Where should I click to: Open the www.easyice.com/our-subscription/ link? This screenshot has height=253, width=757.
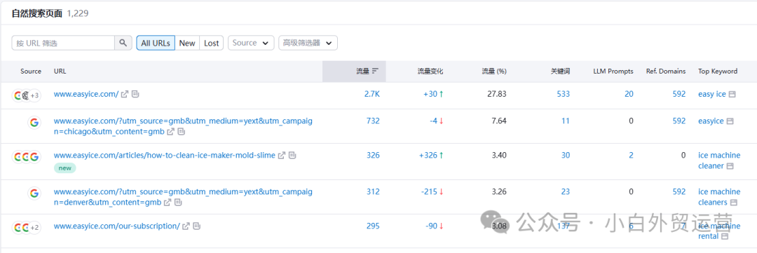(117, 226)
